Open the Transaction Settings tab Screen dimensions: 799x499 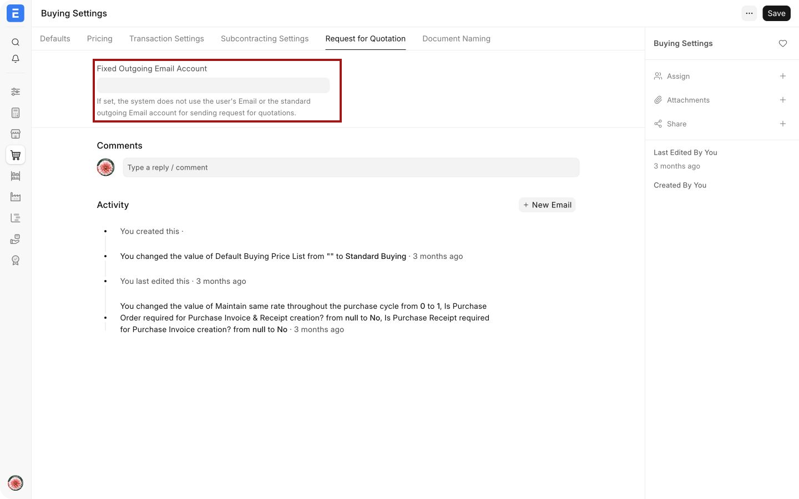click(x=166, y=39)
